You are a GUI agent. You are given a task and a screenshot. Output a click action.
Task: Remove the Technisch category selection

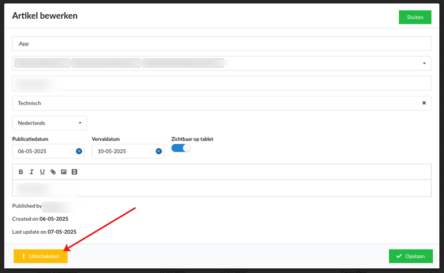tap(424, 103)
